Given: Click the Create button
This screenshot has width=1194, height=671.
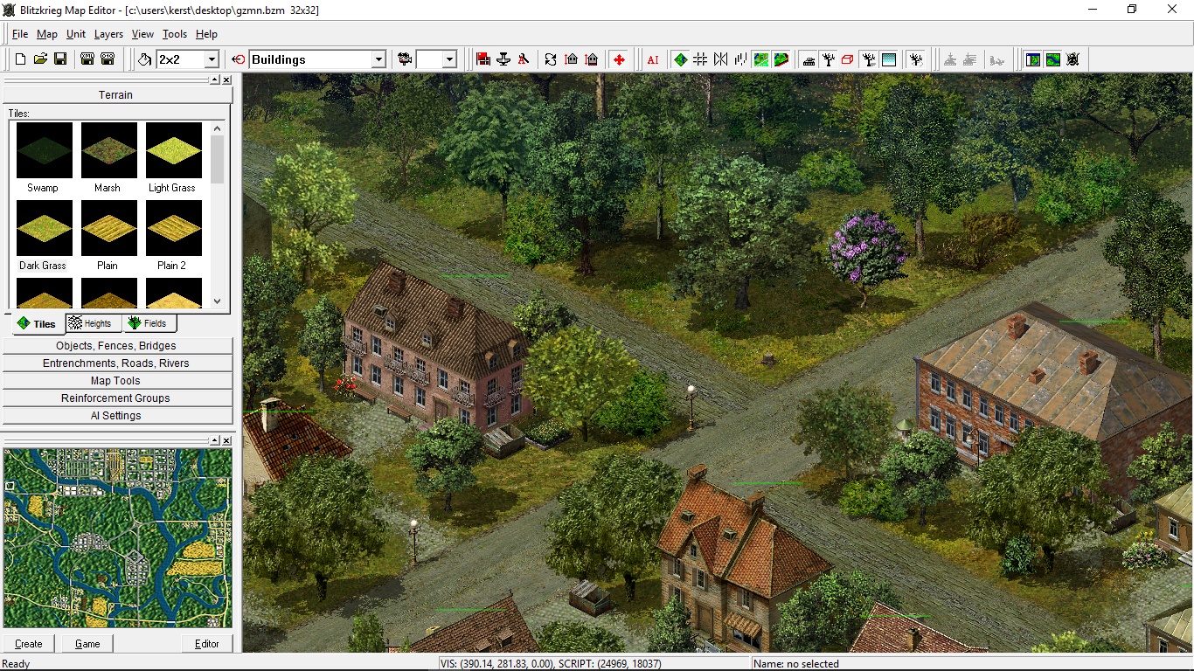Looking at the screenshot, I should [29, 644].
